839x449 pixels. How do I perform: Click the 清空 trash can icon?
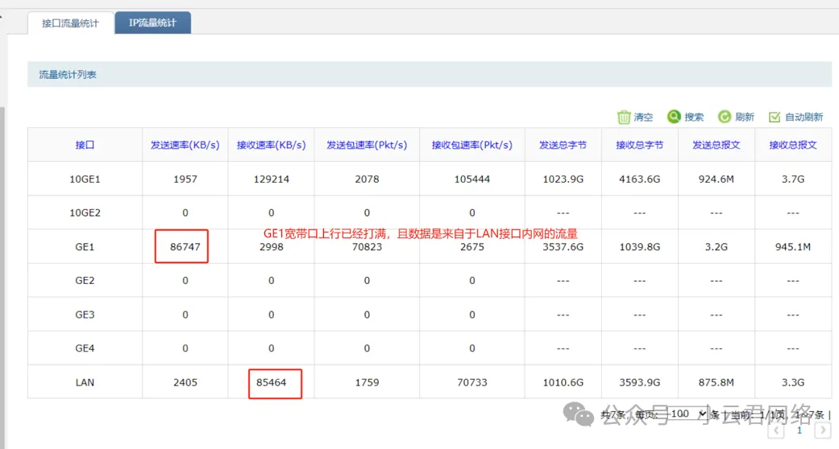coord(624,117)
